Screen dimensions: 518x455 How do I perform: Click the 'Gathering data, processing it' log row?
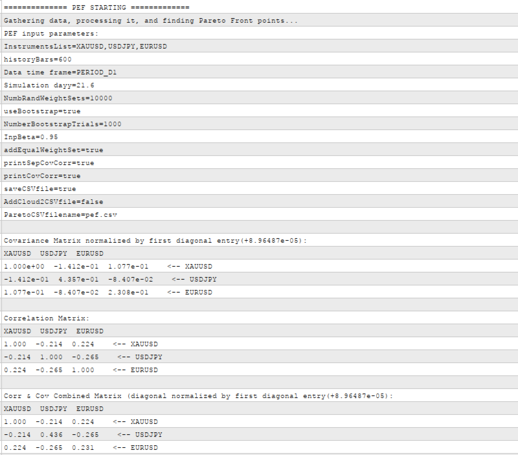pyautogui.click(x=260, y=20)
